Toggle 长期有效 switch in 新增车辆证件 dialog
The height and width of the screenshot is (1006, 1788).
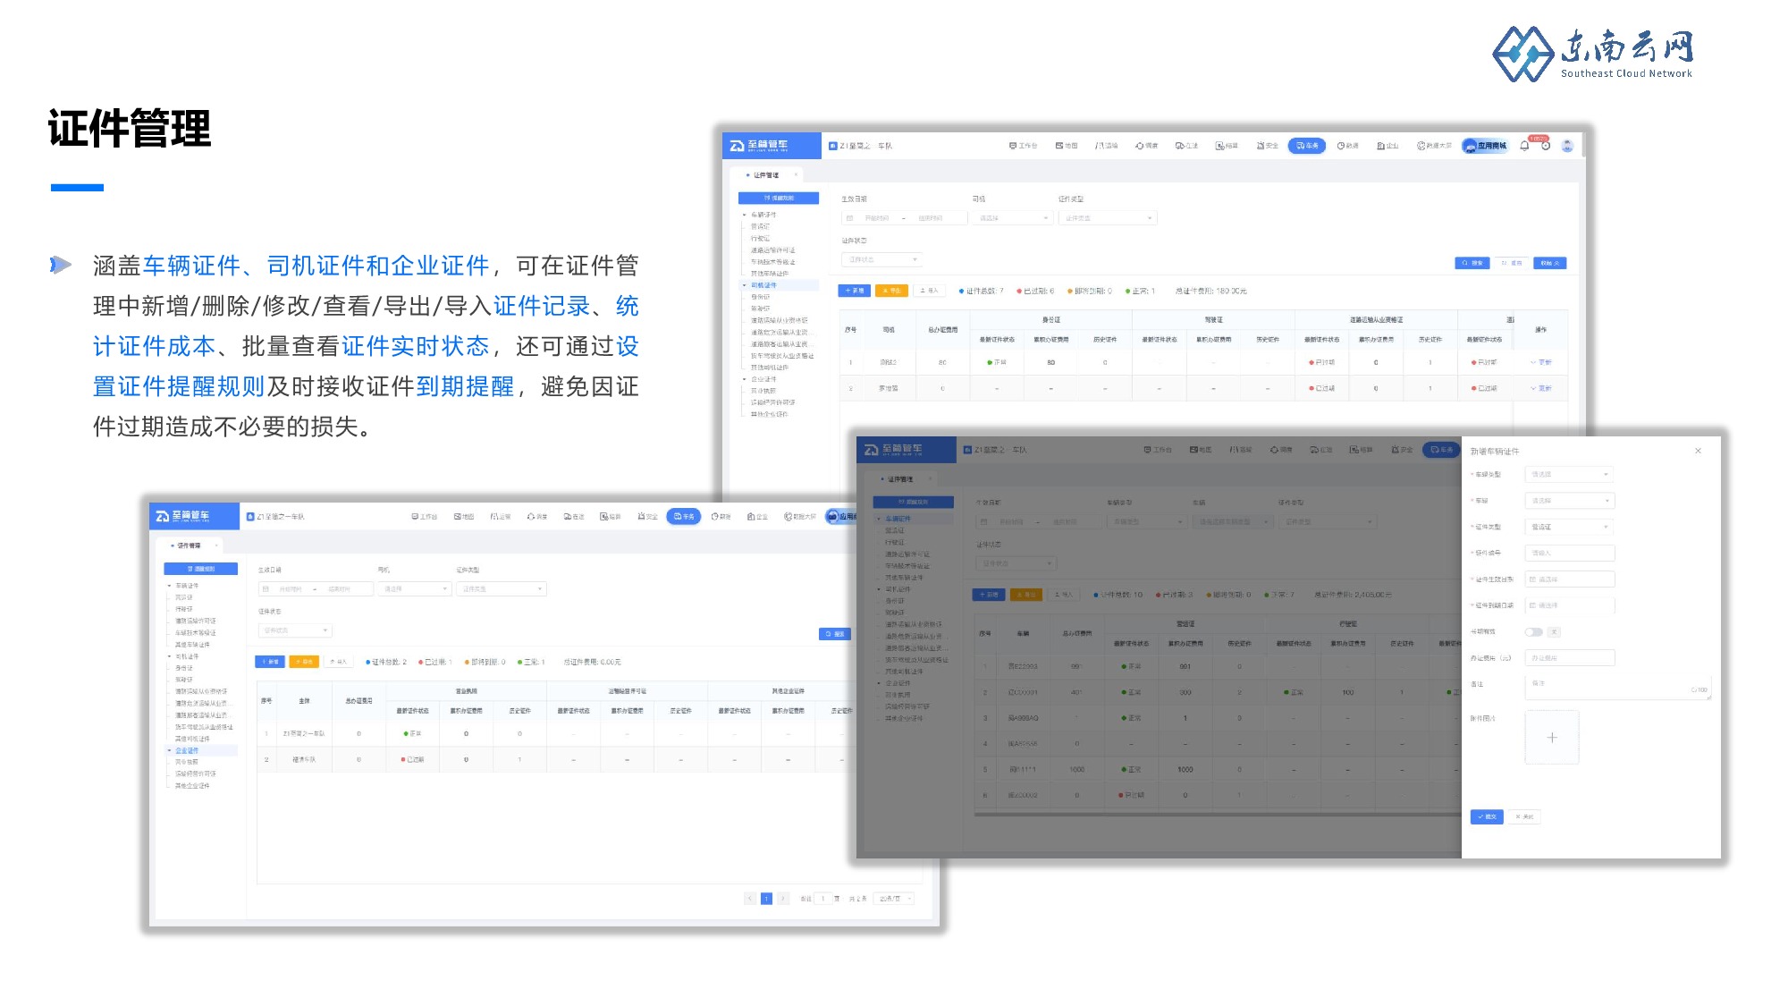tap(1534, 632)
